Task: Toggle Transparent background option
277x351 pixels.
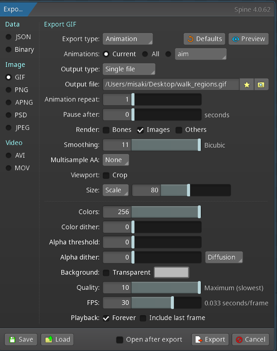Action: point(106,272)
